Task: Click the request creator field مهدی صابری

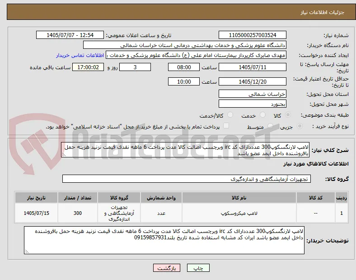Action: pyautogui.click(x=196, y=55)
